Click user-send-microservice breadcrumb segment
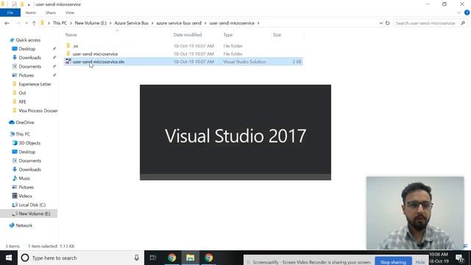Viewport: 471px width, 265px height. click(232, 23)
